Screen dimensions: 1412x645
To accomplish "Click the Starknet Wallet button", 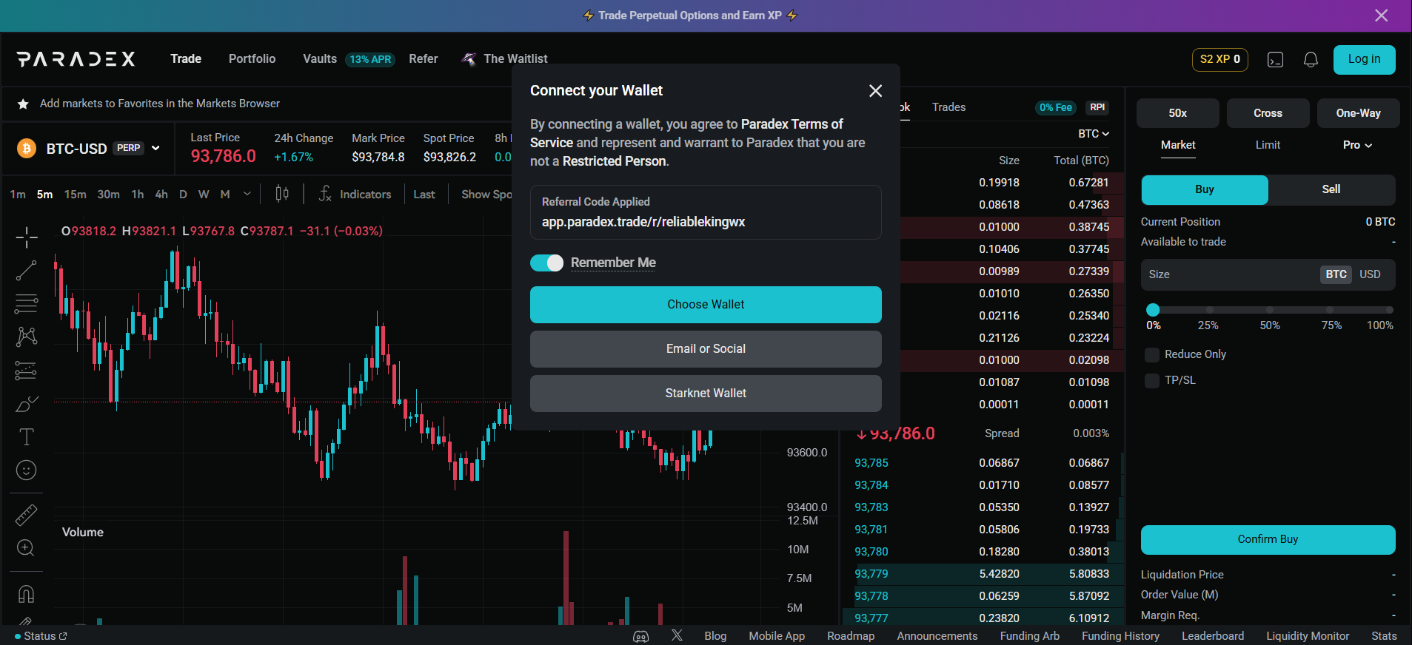I will click(706, 394).
